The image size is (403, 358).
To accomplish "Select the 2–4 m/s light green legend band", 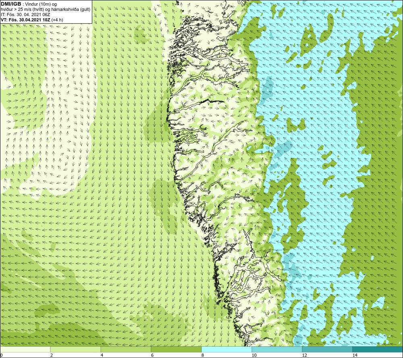I will (x=76, y=349).
